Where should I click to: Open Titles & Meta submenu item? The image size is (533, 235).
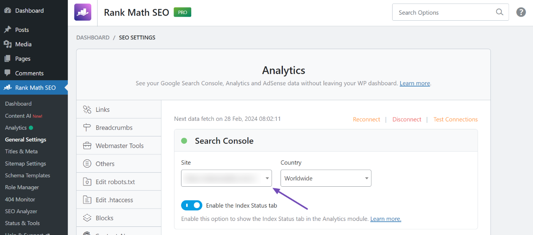pos(21,151)
